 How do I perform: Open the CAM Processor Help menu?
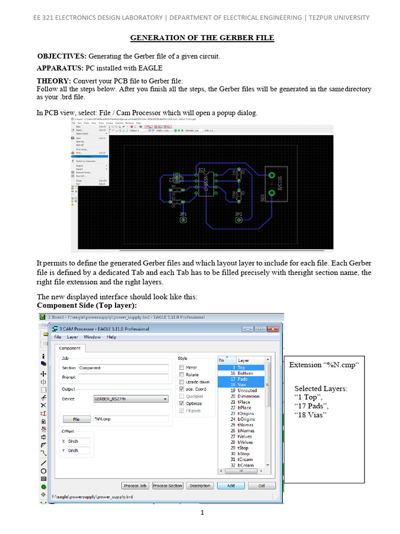click(111, 337)
